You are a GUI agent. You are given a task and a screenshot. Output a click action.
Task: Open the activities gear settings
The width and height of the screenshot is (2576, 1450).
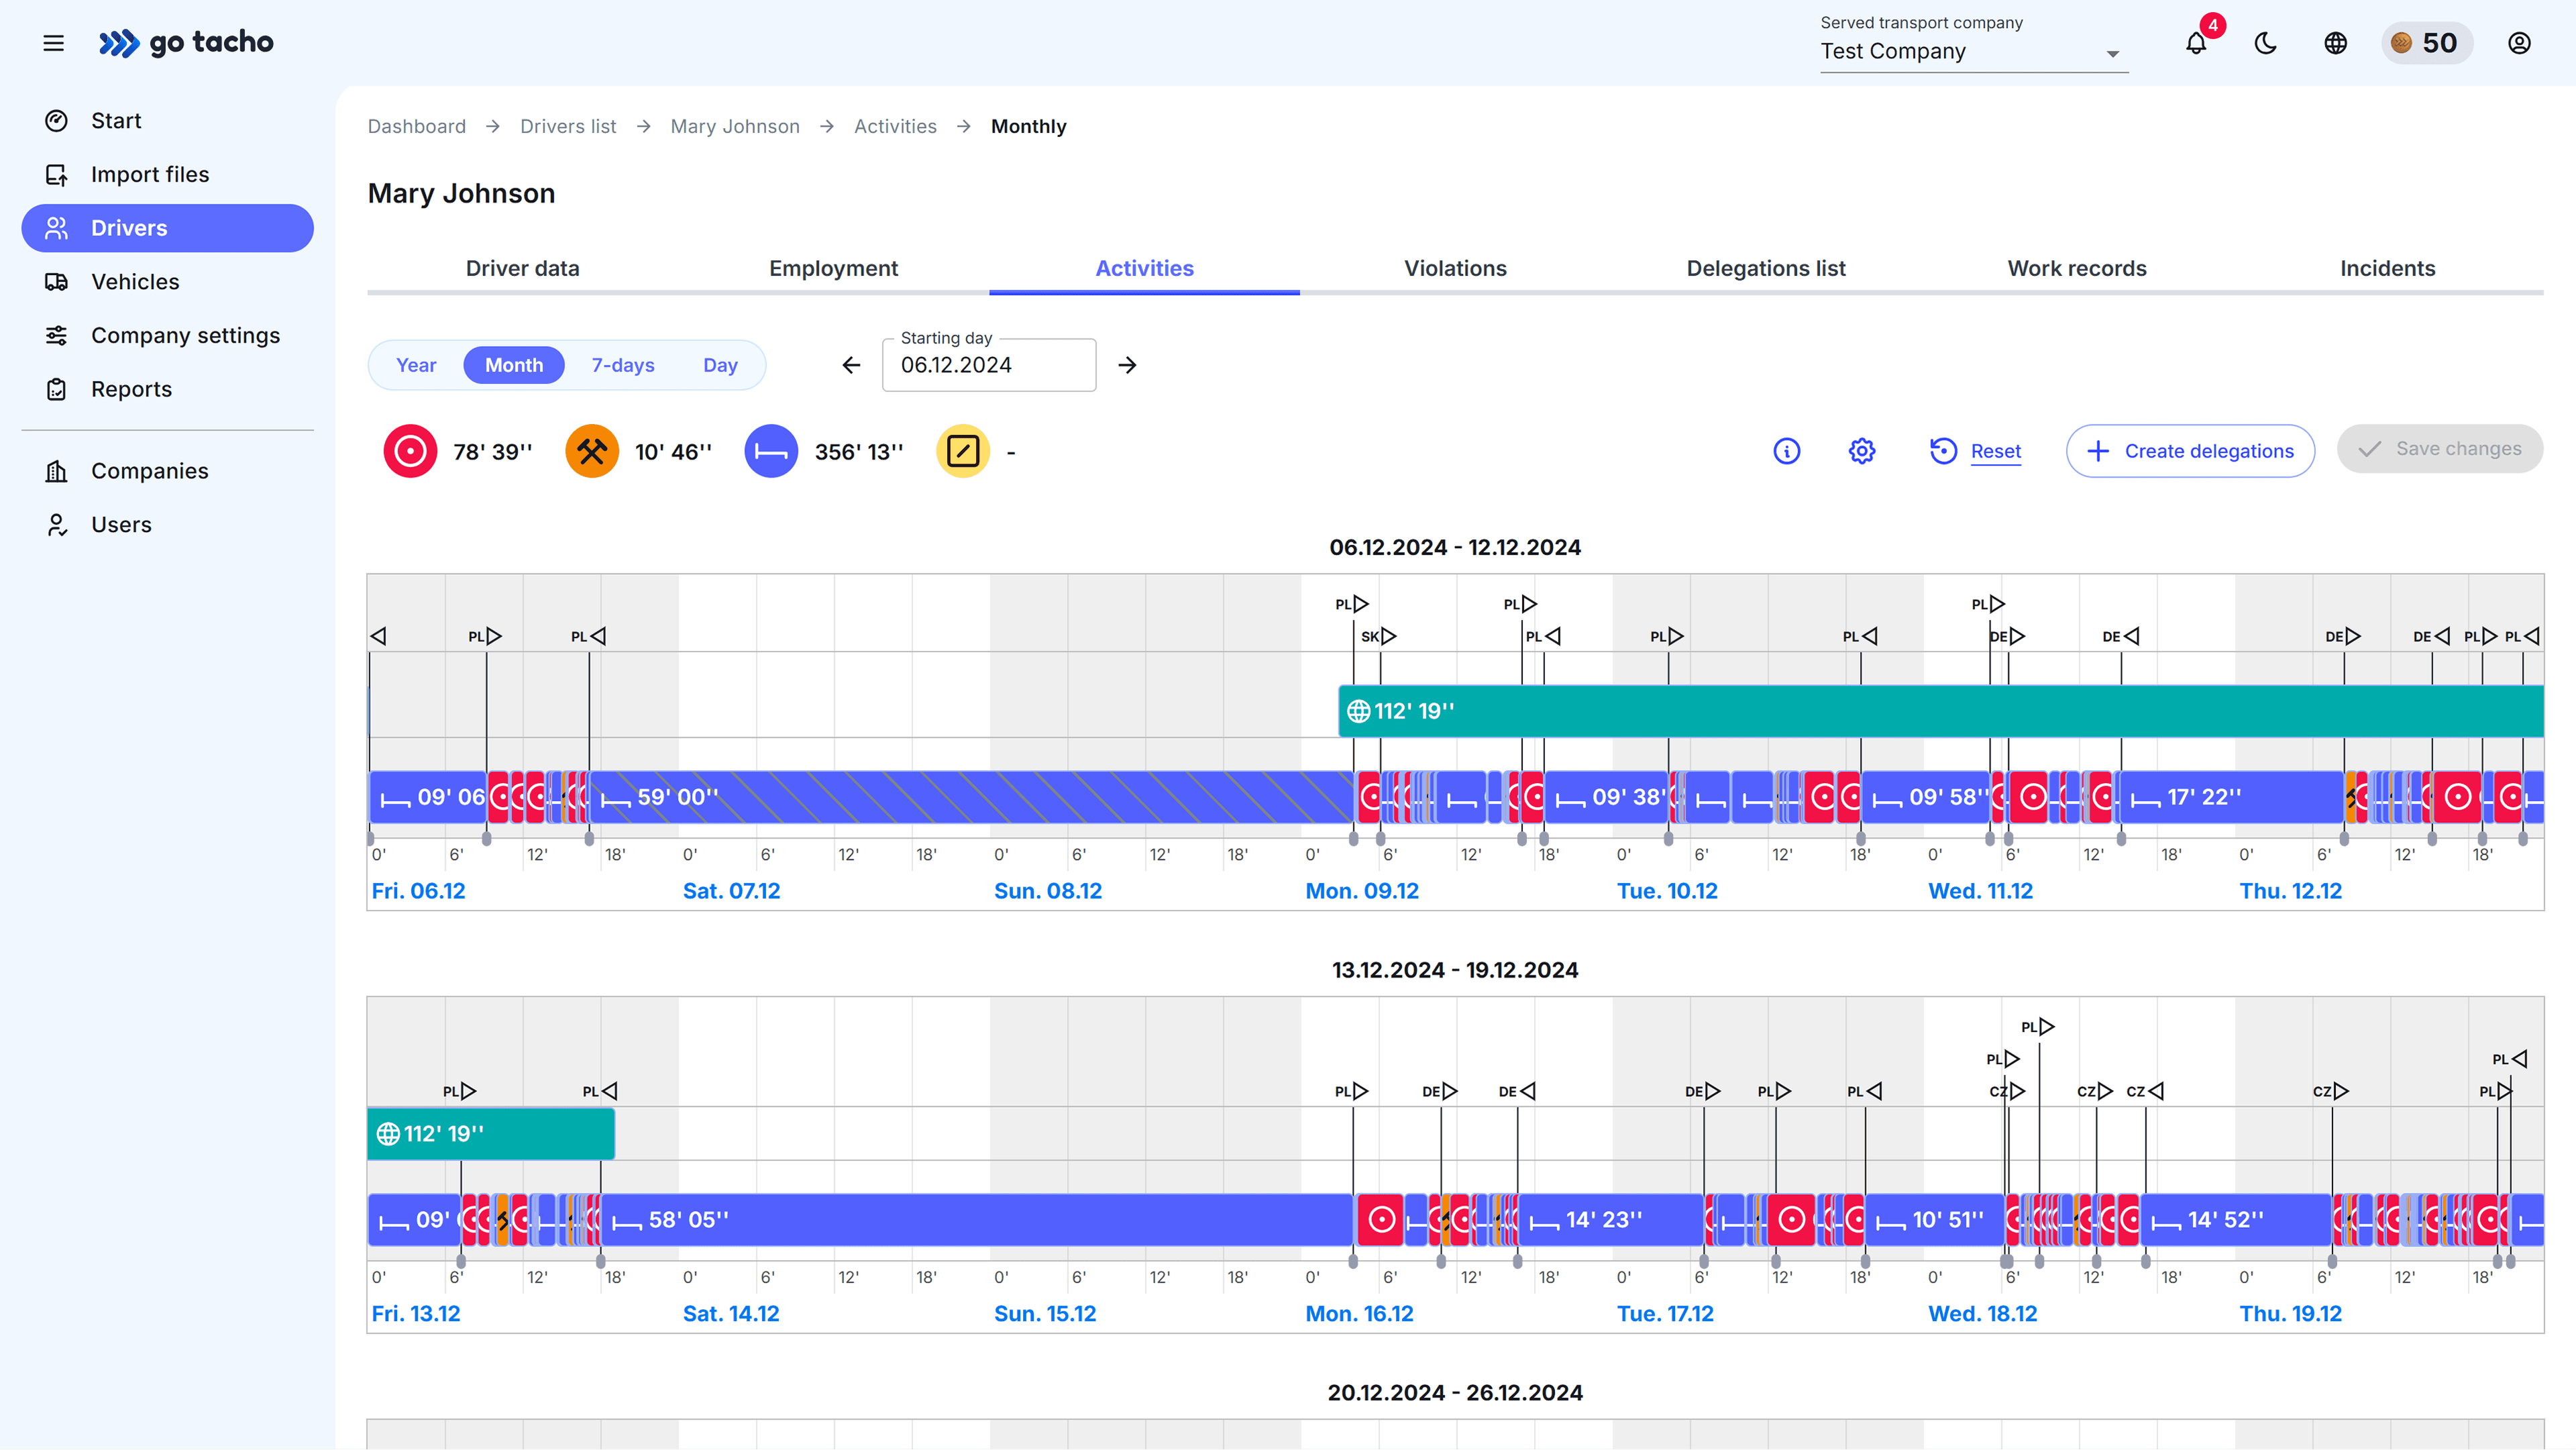click(x=1862, y=451)
